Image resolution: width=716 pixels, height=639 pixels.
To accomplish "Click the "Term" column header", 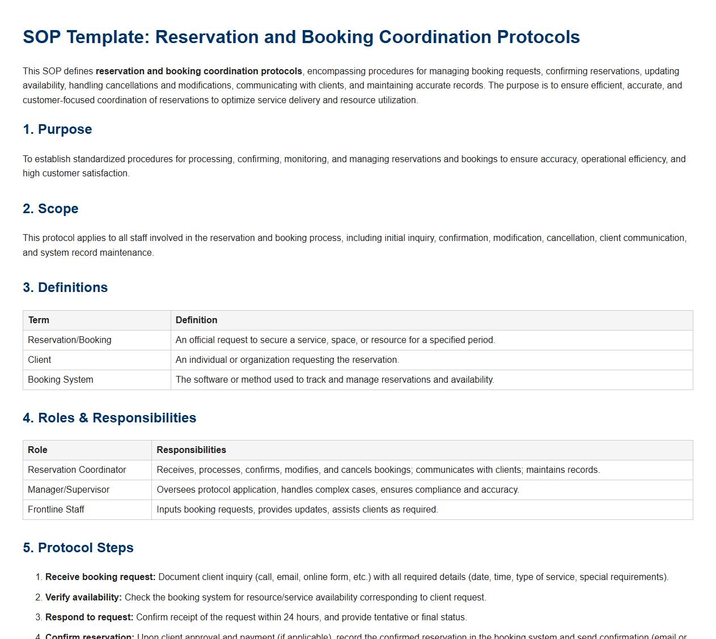I will [x=39, y=320].
